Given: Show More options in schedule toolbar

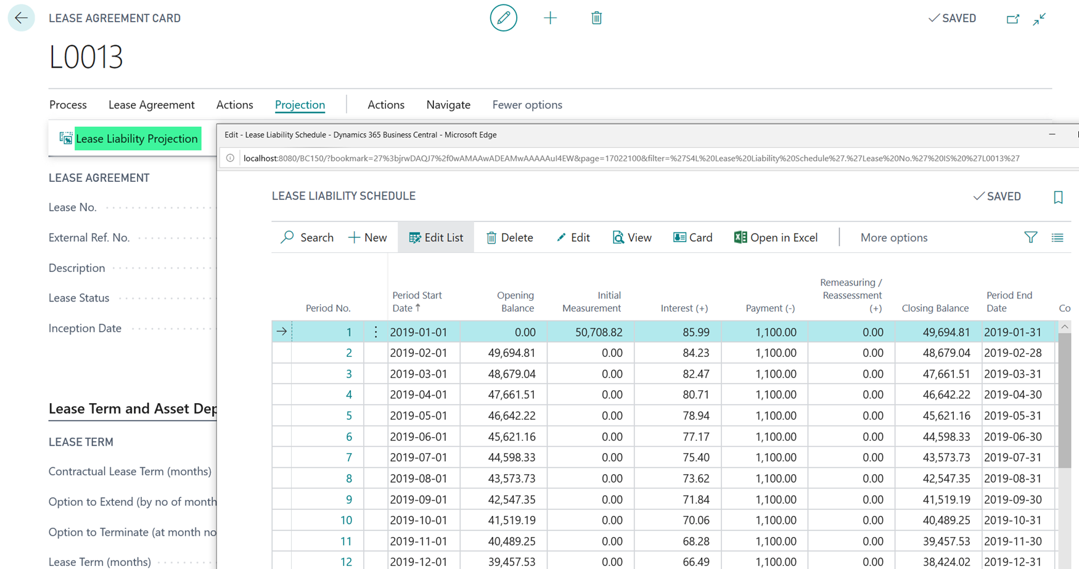Looking at the screenshot, I should (893, 237).
